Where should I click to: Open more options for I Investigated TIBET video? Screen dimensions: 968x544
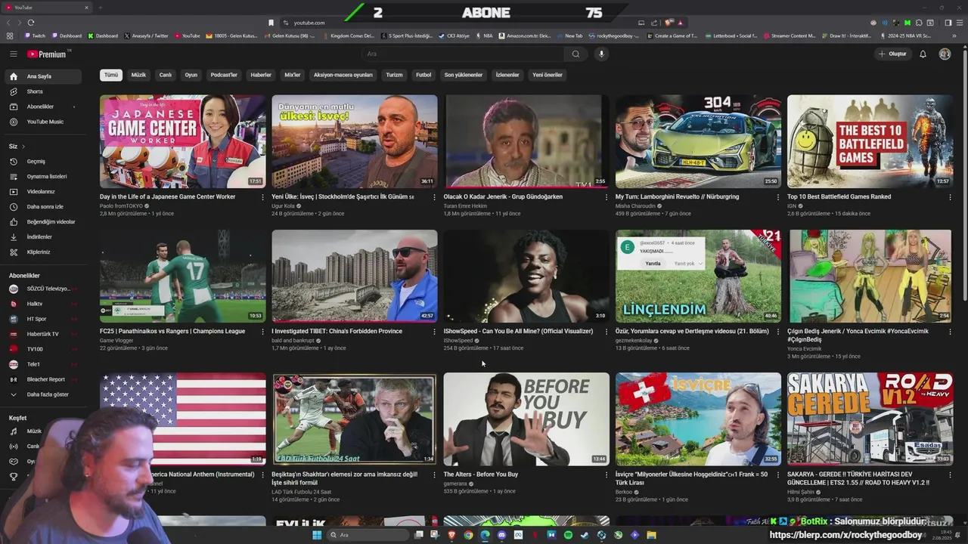click(x=434, y=332)
